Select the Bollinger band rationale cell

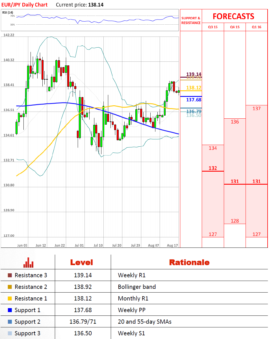(x=137, y=287)
